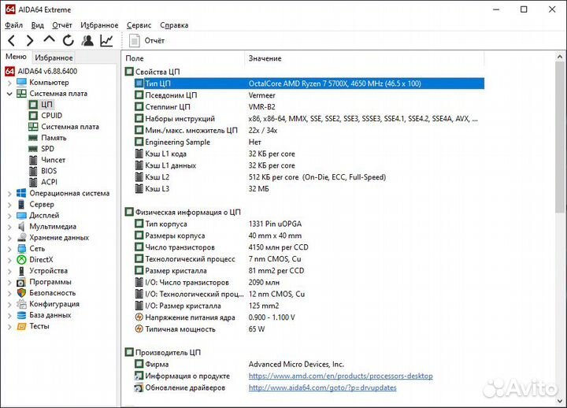Open the Сервис menu
The image size is (567, 408).
139,25
